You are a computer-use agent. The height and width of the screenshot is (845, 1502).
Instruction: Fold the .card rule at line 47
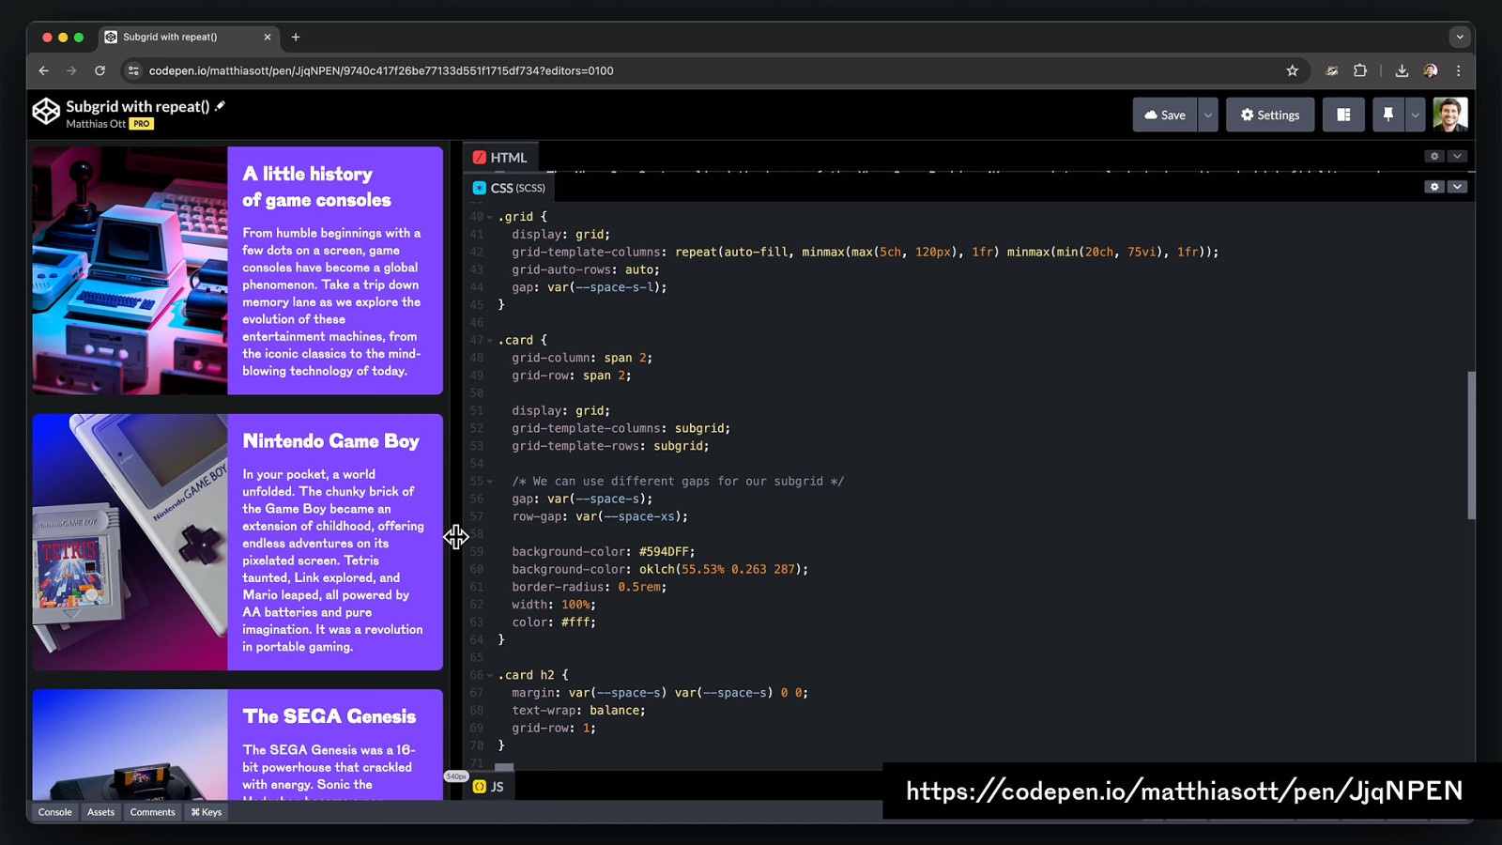pos(490,341)
